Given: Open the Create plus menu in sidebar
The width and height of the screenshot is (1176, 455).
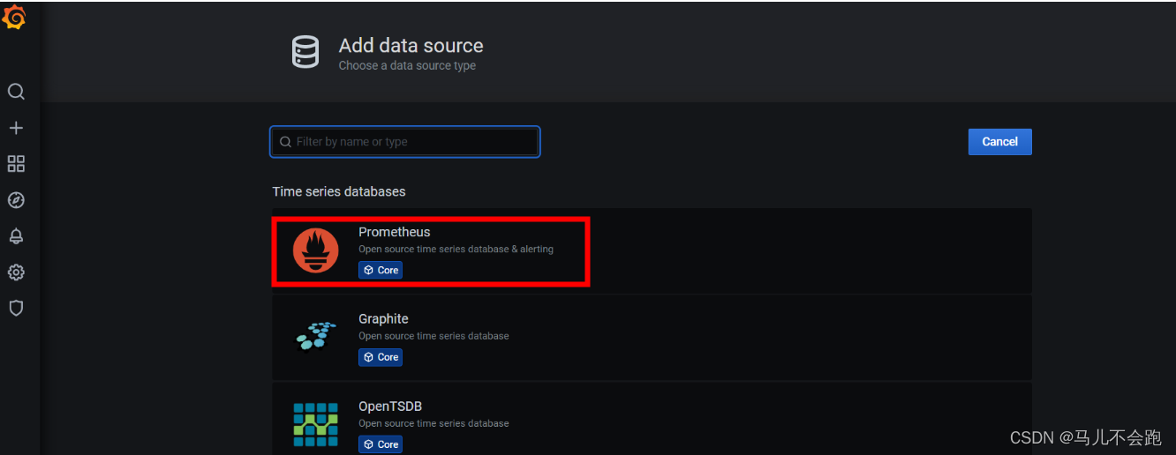Looking at the screenshot, I should pyautogui.click(x=16, y=128).
